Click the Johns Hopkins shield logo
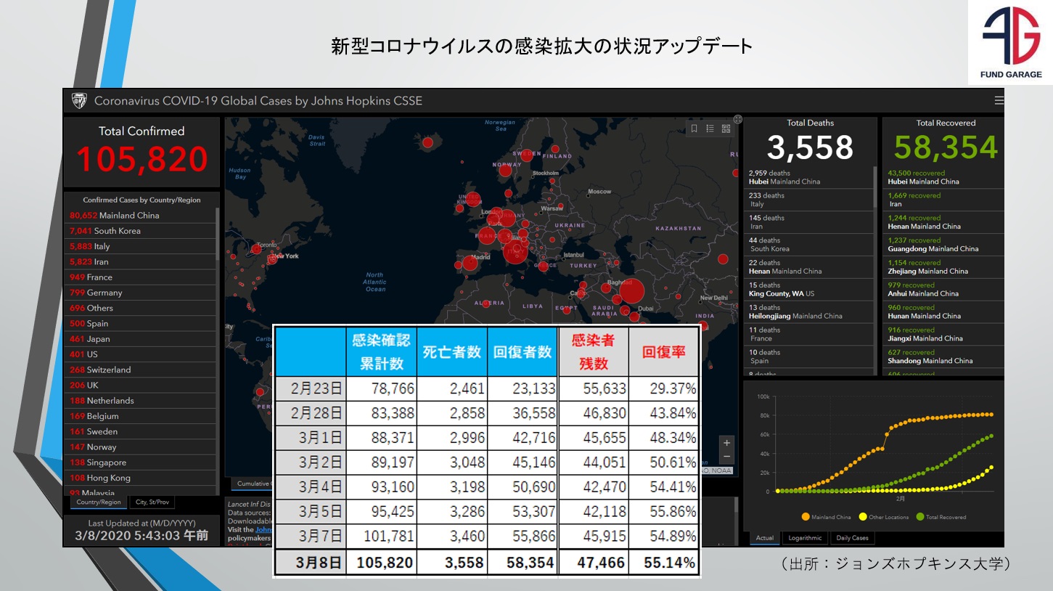Image resolution: width=1053 pixels, height=591 pixels. coord(80,101)
